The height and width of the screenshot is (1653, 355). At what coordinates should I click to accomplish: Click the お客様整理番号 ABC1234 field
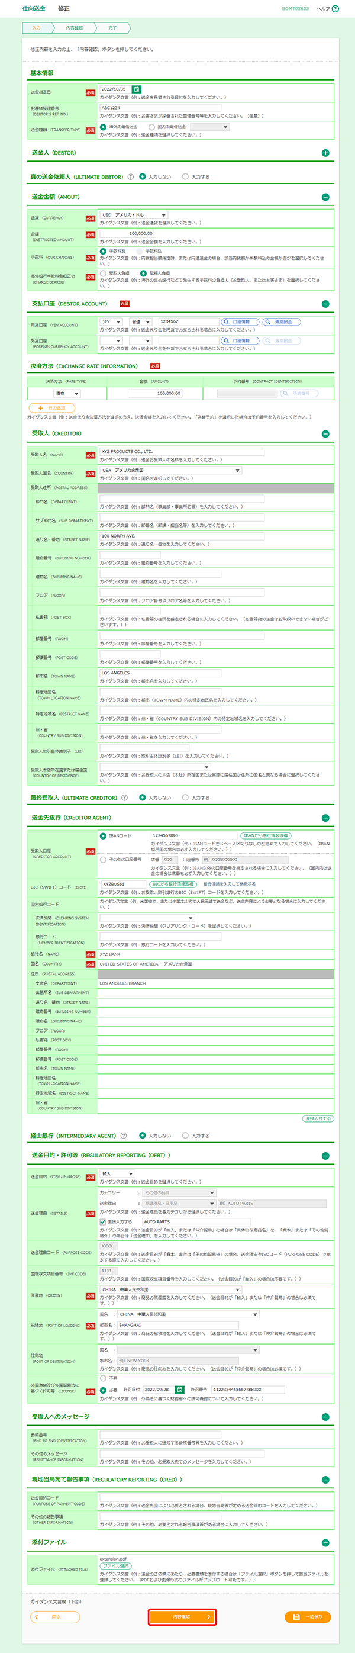160,108
